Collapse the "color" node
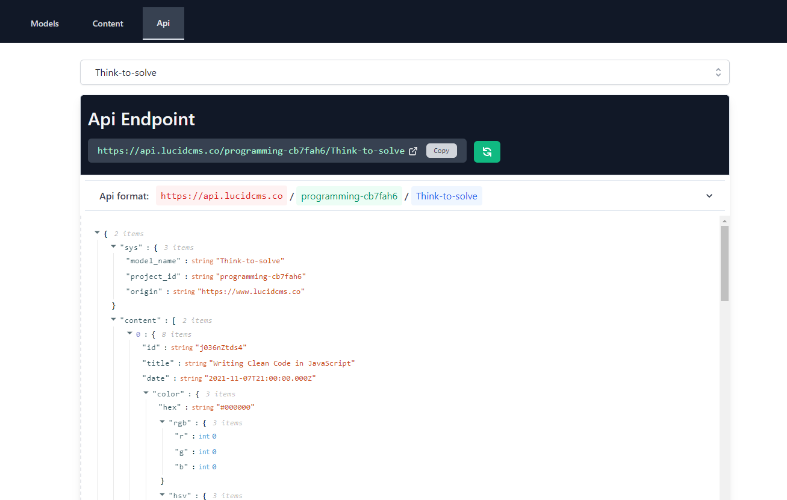 pos(146,393)
